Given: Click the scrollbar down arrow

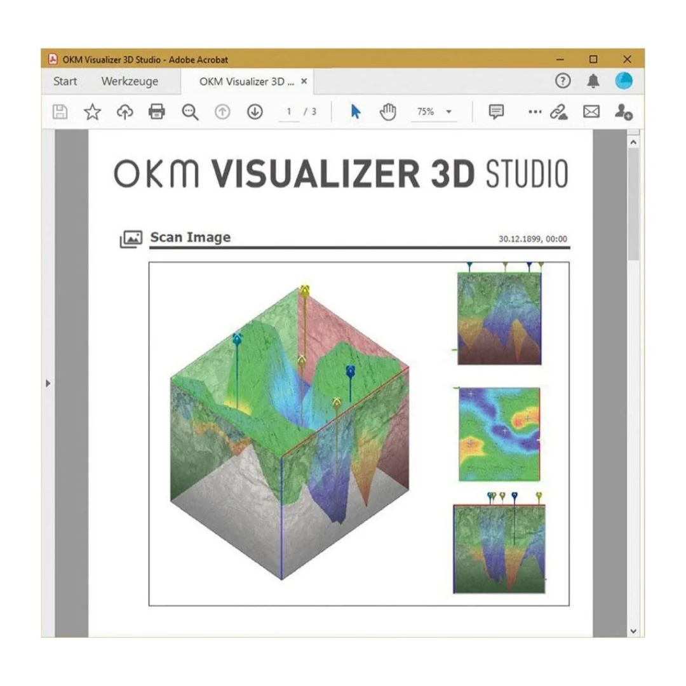Looking at the screenshot, I should 633,631.
